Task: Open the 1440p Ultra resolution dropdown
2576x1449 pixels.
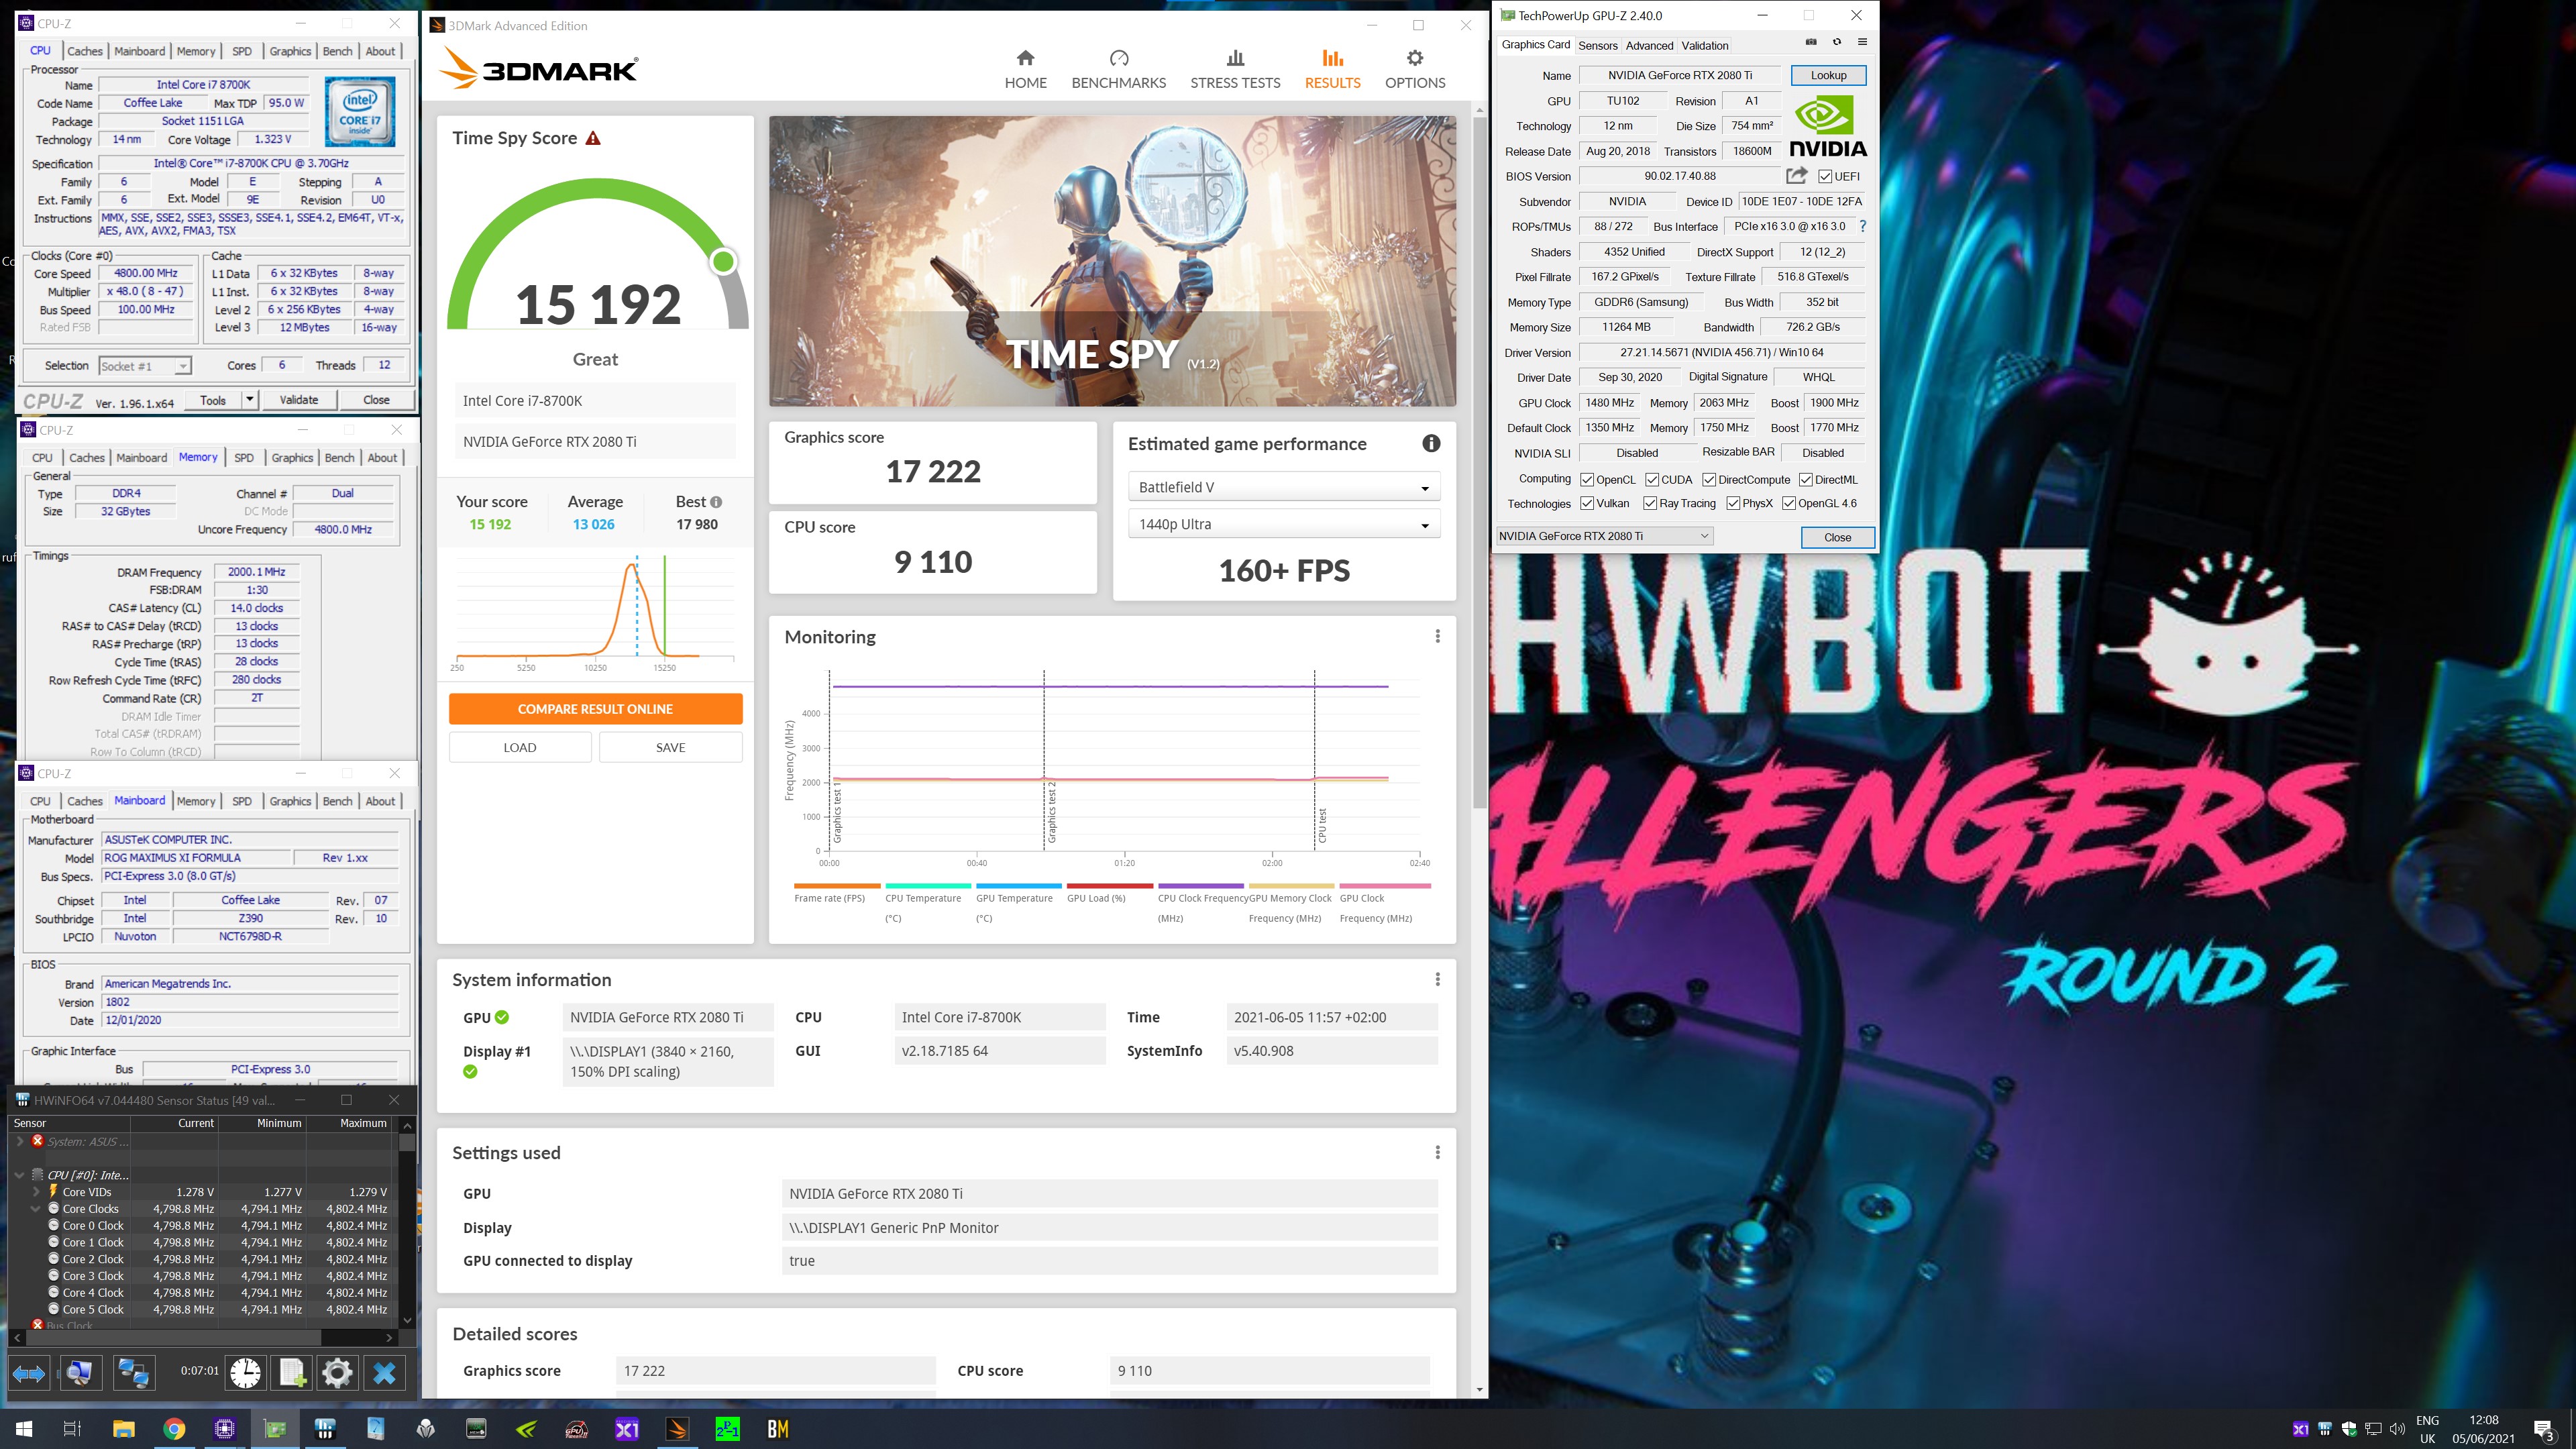Action: (x=1284, y=524)
